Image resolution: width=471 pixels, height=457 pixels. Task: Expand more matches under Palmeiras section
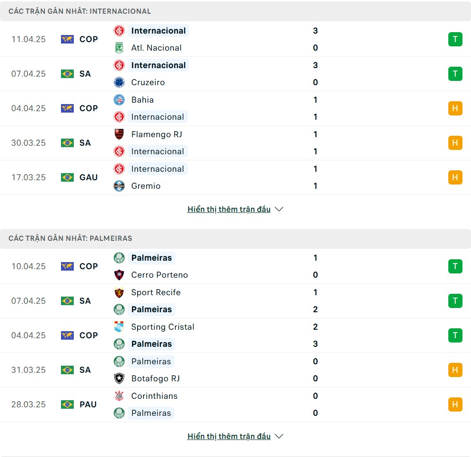pyautogui.click(x=229, y=436)
